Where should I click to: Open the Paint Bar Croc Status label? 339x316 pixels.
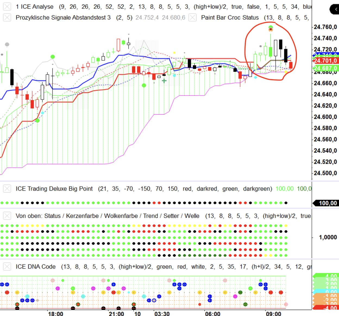230,18
